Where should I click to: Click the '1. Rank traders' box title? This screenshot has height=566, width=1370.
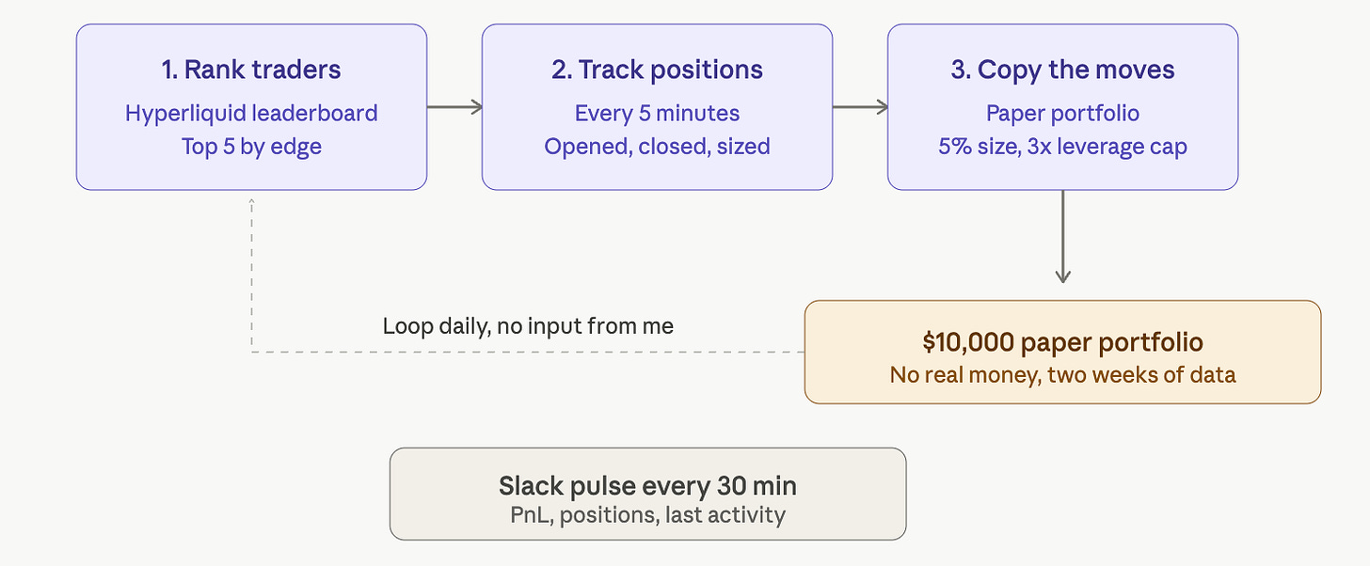click(251, 70)
